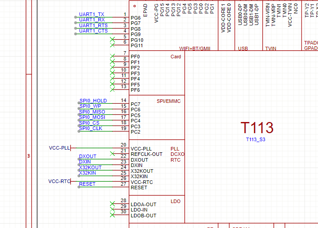The image size is (318, 228).
Task: Select the blue DXIN net label
Action: [x=85, y=162]
